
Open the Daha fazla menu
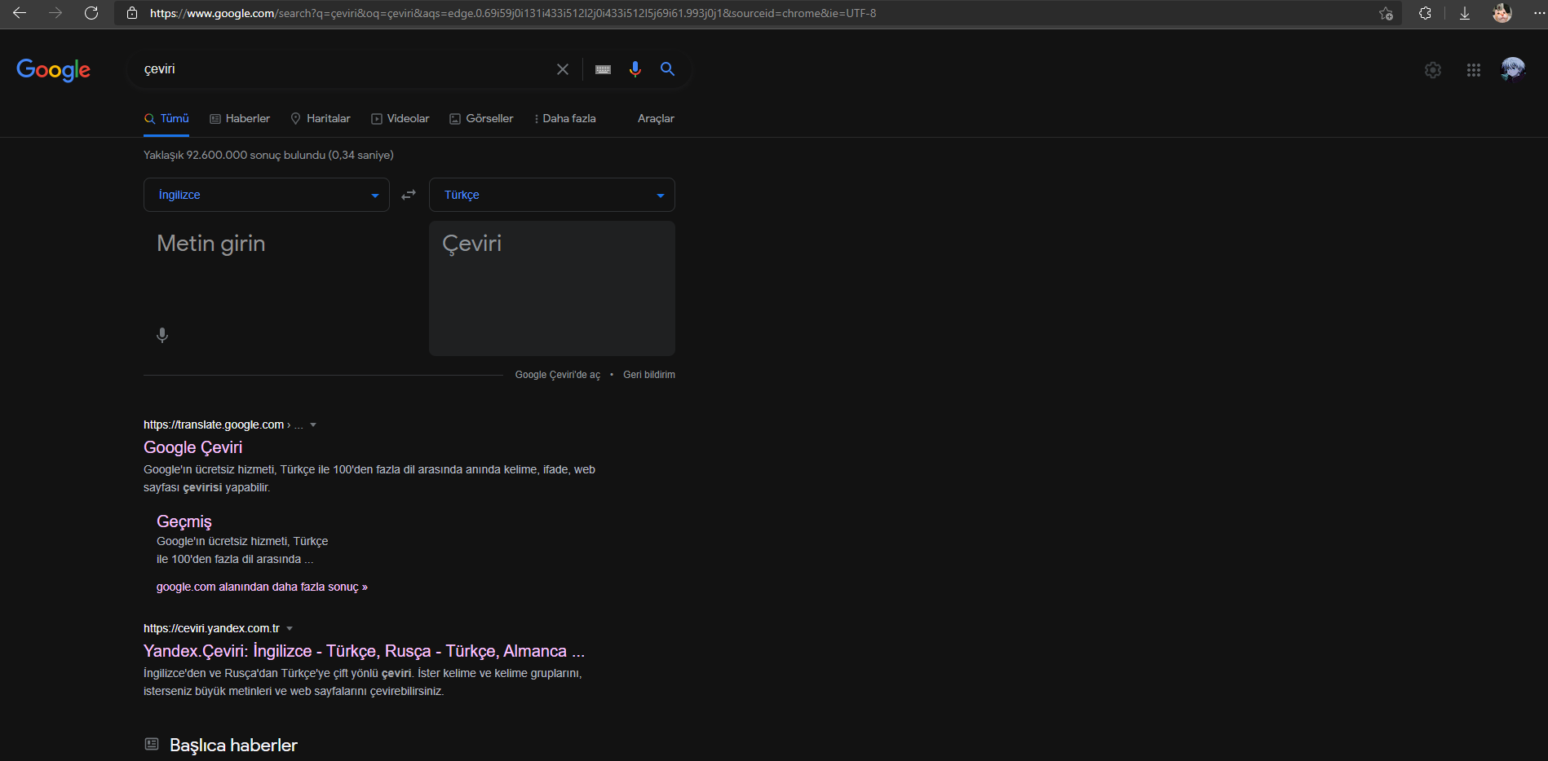(x=564, y=119)
